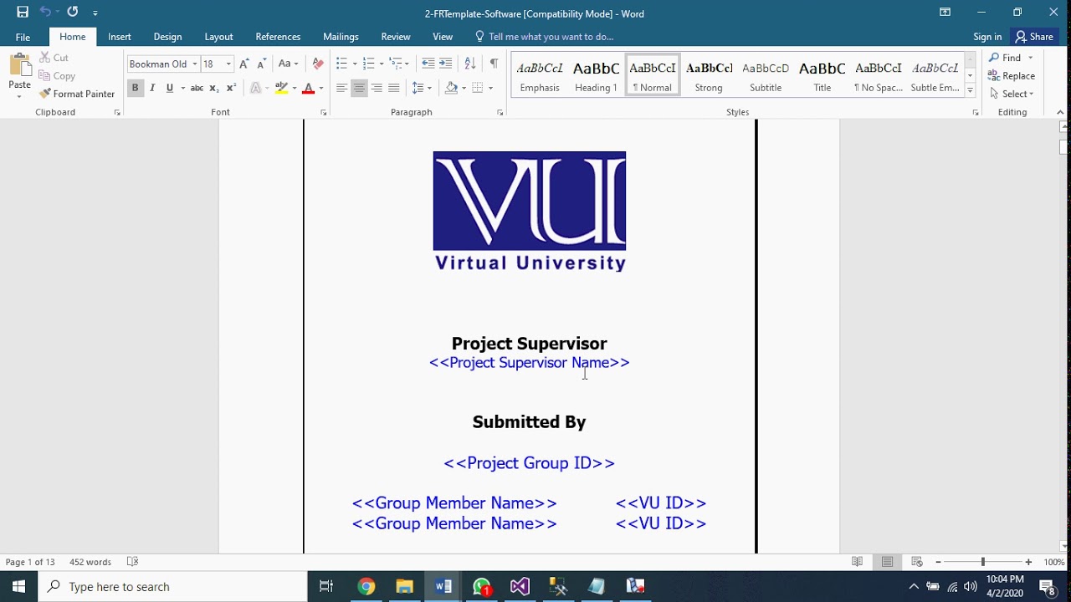Open the File menu
Image resolution: width=1071 pixels, height=602 pixels.
(x=23, y=37)
